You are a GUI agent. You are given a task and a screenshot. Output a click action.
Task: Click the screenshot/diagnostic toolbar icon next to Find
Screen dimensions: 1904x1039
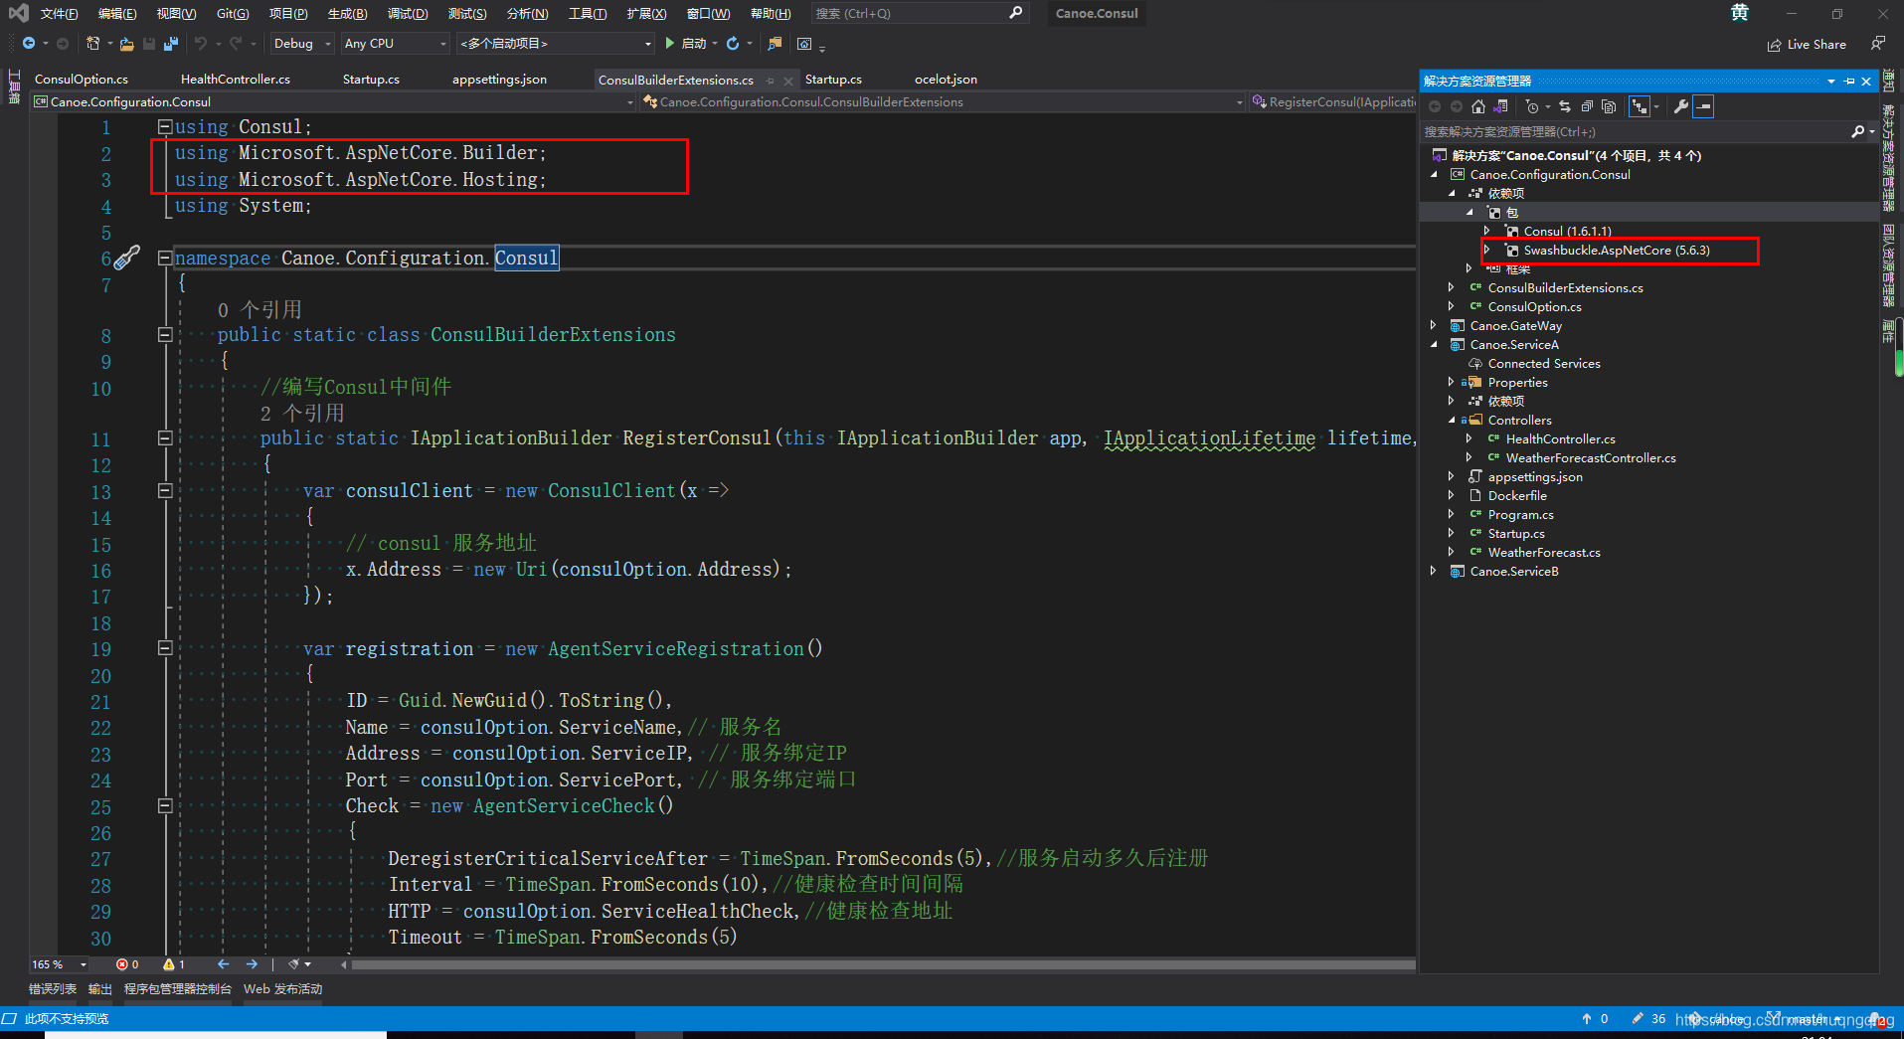pos(804,44)
